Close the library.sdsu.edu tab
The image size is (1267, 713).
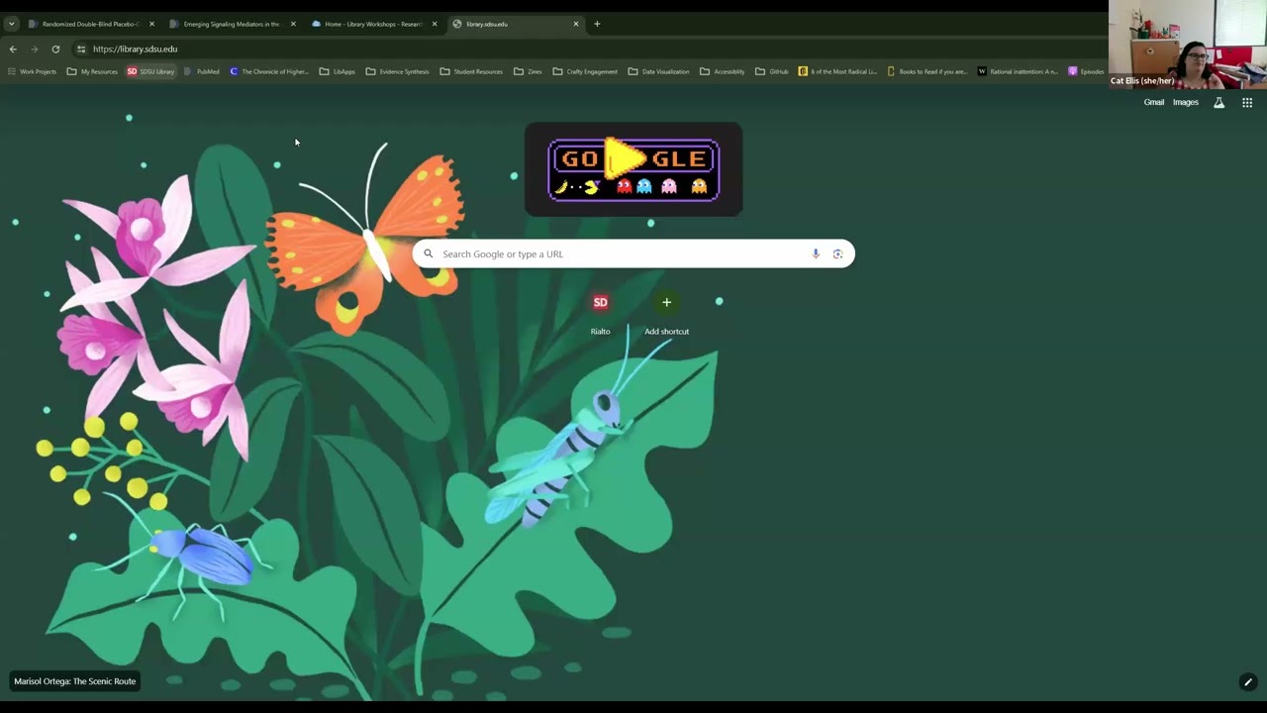tap(576, 24)
